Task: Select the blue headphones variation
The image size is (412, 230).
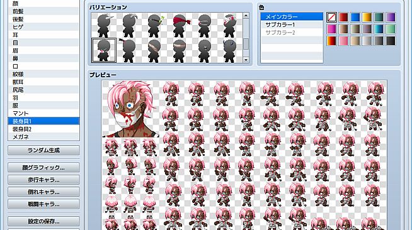Action: tap(230, 50)
